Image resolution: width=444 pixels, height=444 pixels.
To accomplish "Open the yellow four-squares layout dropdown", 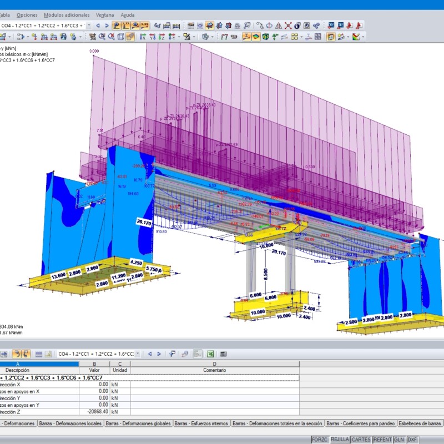I will [301, 37].
